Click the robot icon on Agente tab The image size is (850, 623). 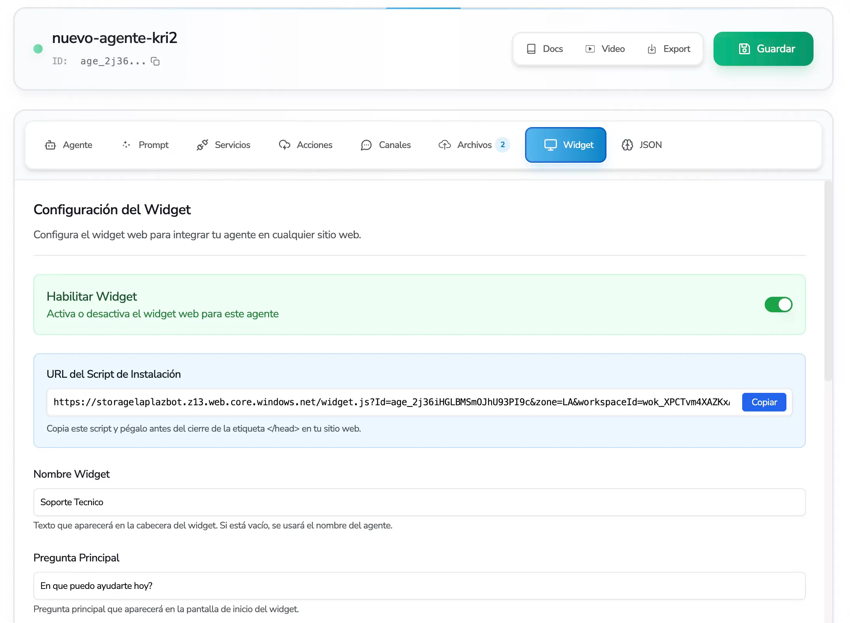click(x=50, y=145)
